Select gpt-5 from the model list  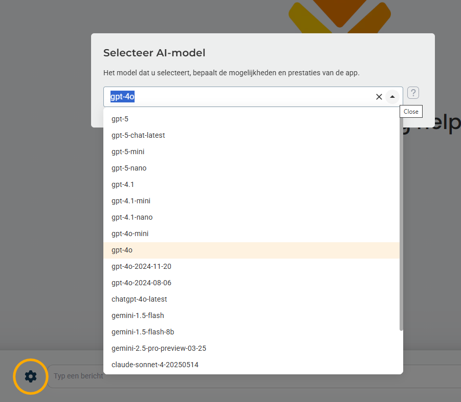point(251,119)
